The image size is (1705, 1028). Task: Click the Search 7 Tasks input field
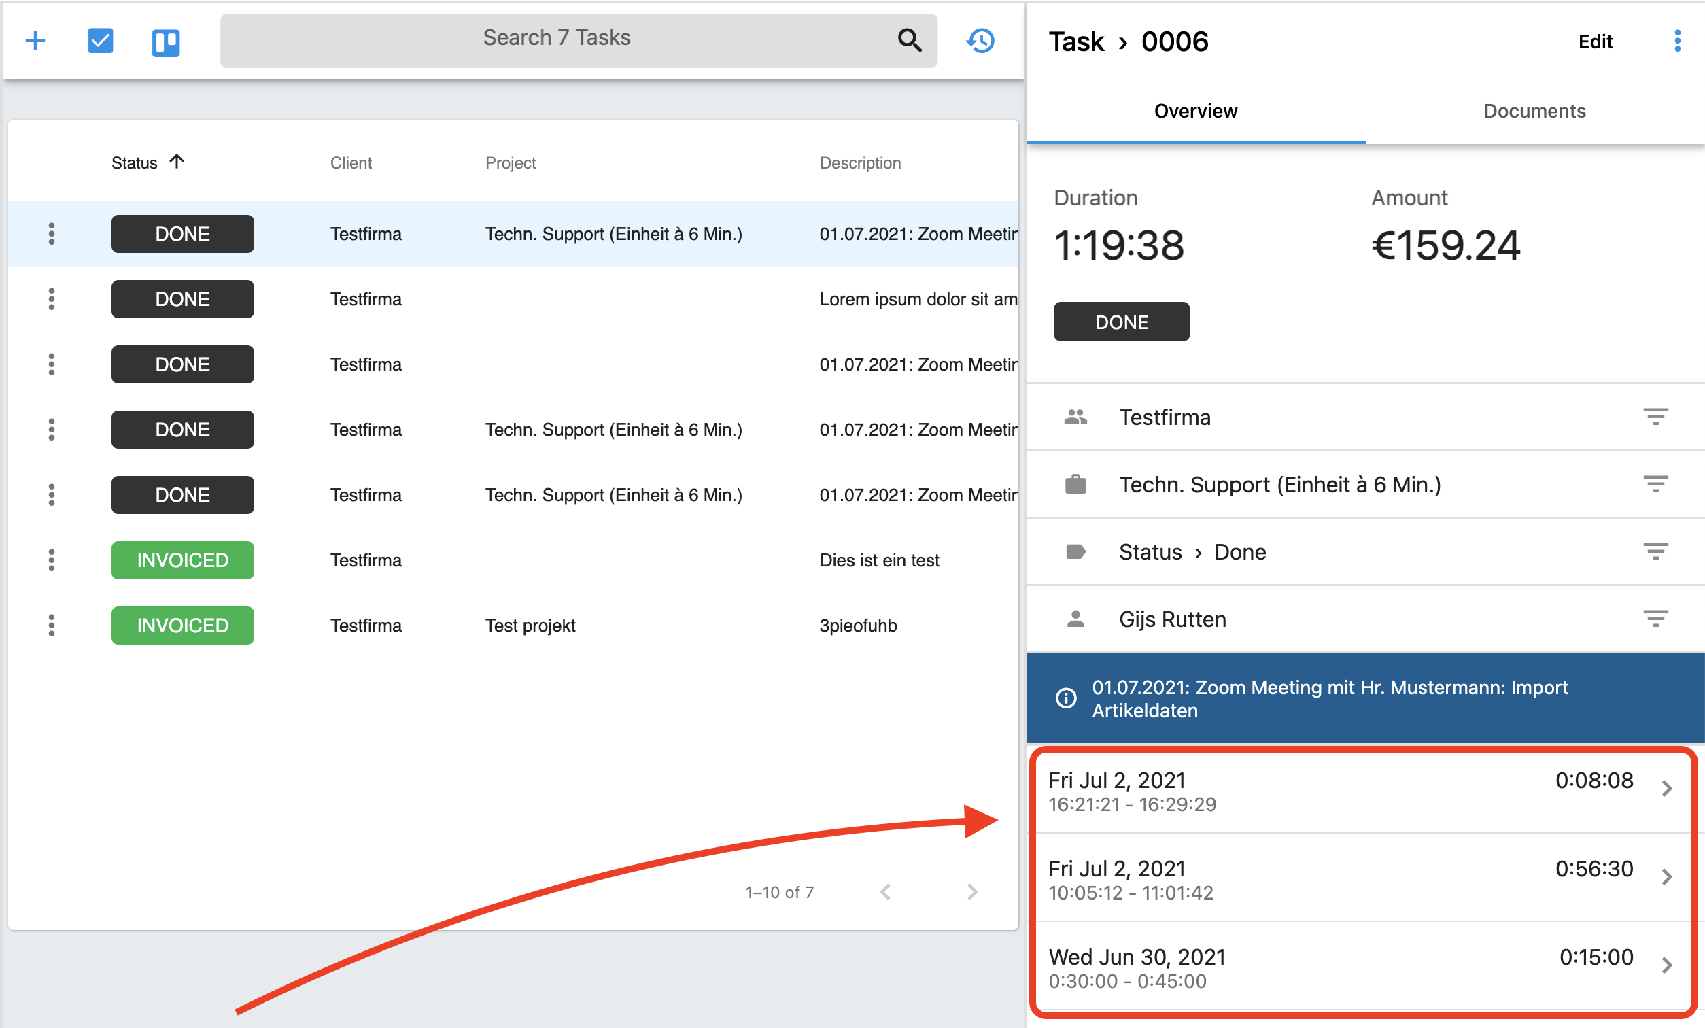(557, 38)
